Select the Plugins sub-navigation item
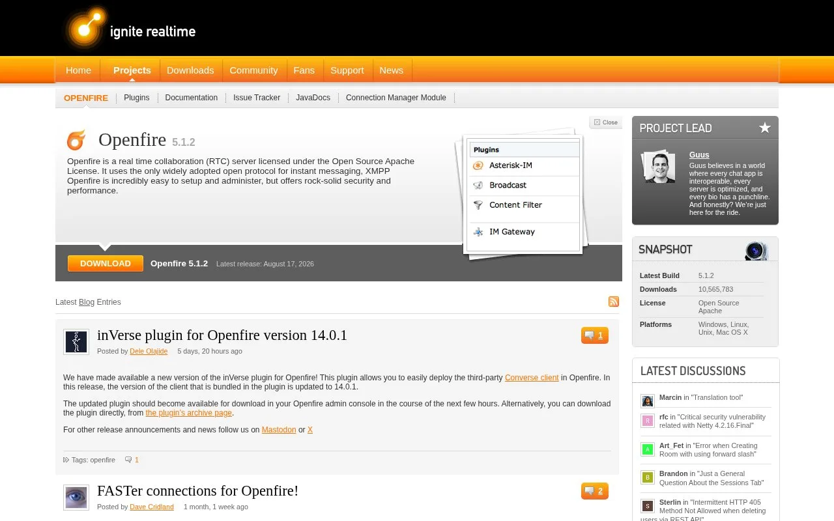Screen dimensions: 834x521 click(137, 98)
